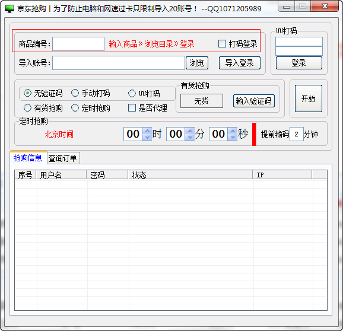Open the 抢购信息 tab
Image resolution: width=343 pixels, height=331 pixels.
pos(28,158)
